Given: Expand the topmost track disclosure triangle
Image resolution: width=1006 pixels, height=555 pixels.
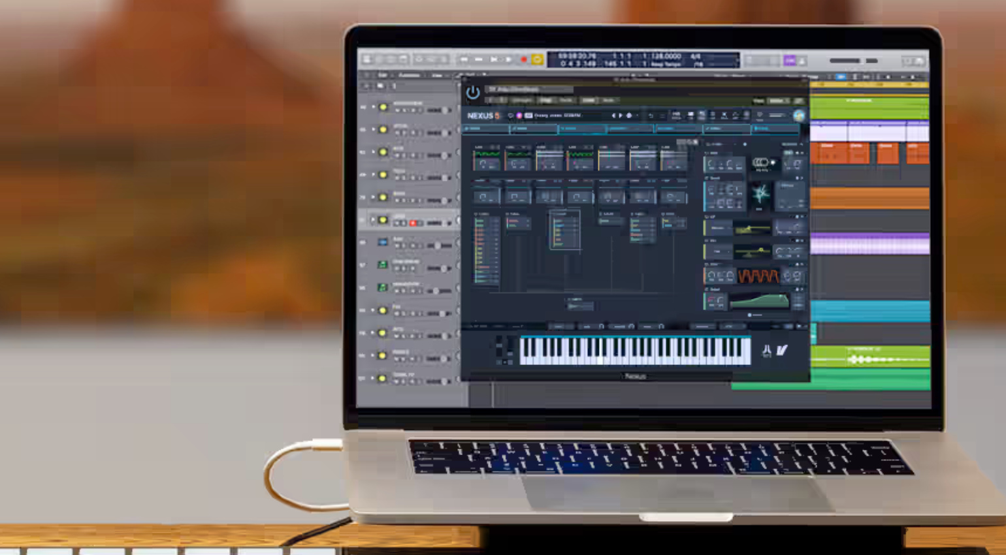Looking at the screenshot, I should click(x=374, y=107).
